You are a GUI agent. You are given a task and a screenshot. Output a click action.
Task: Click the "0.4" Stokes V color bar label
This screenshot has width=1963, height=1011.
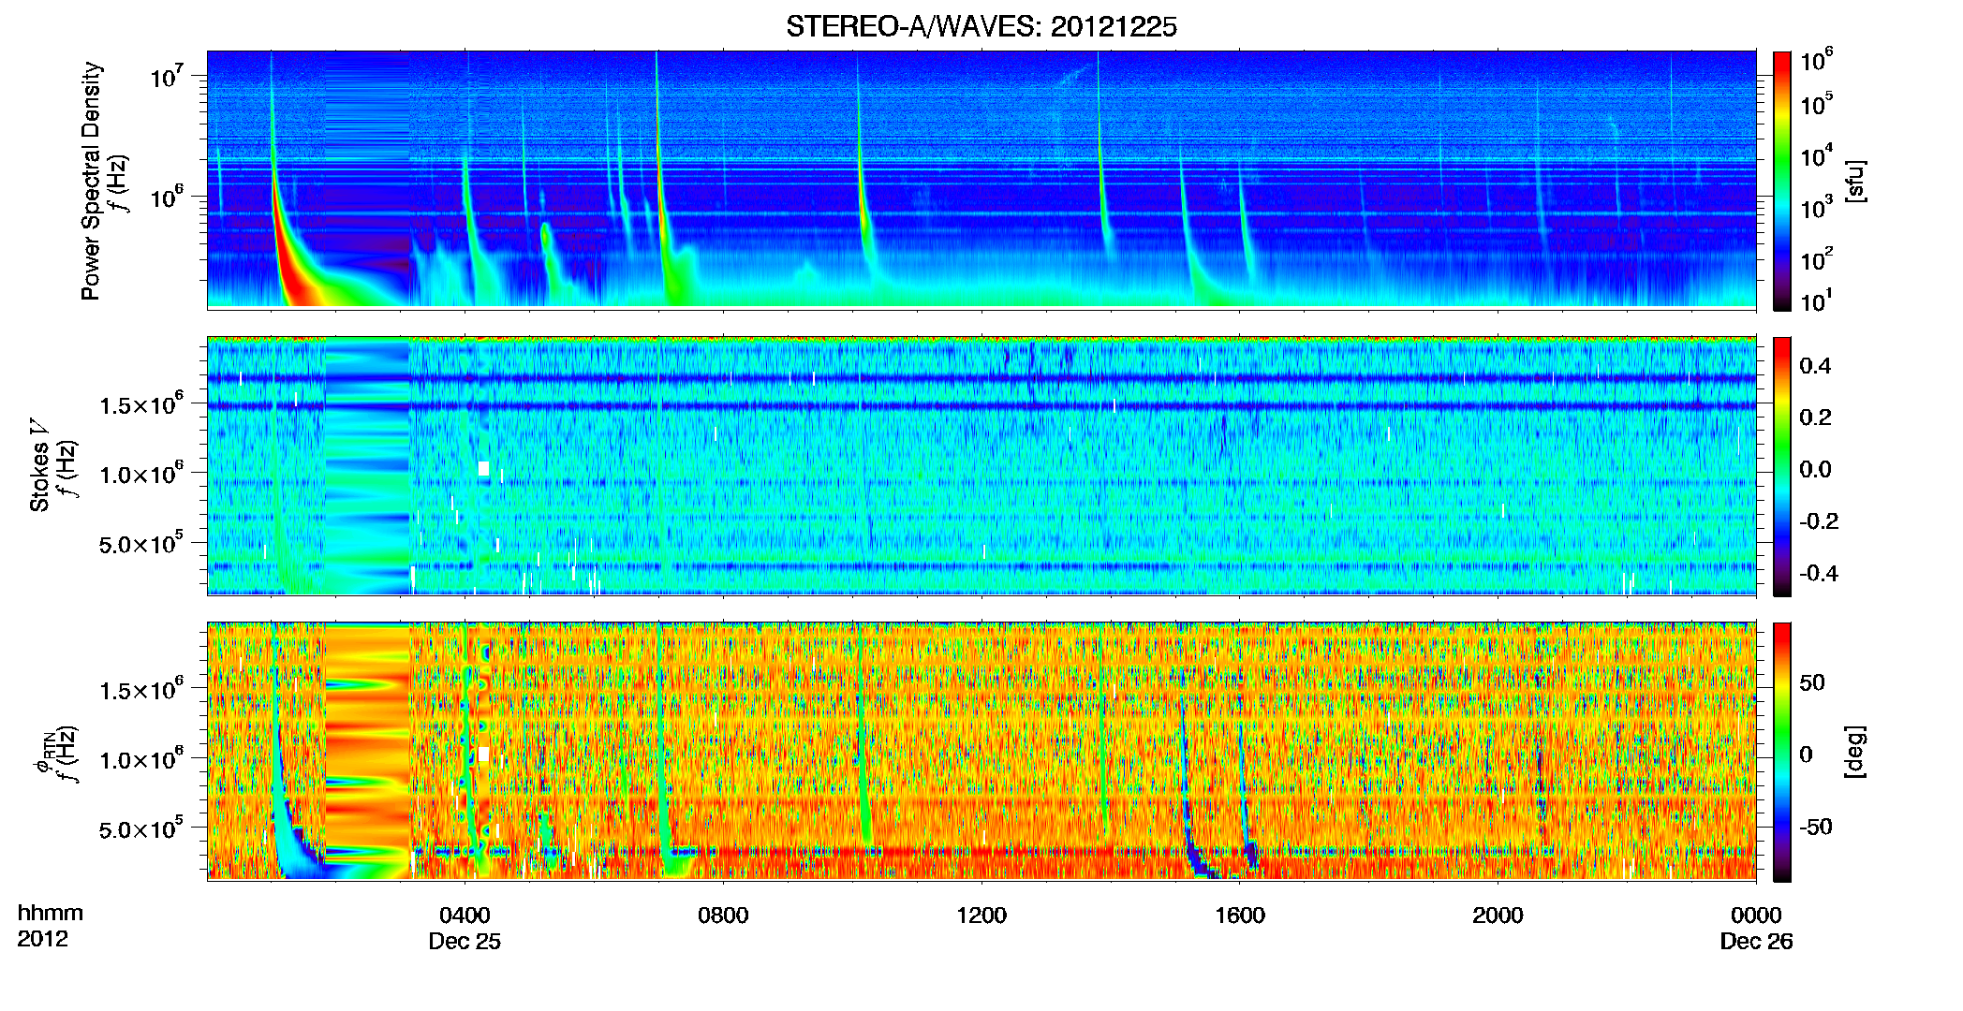point(1815,365)
